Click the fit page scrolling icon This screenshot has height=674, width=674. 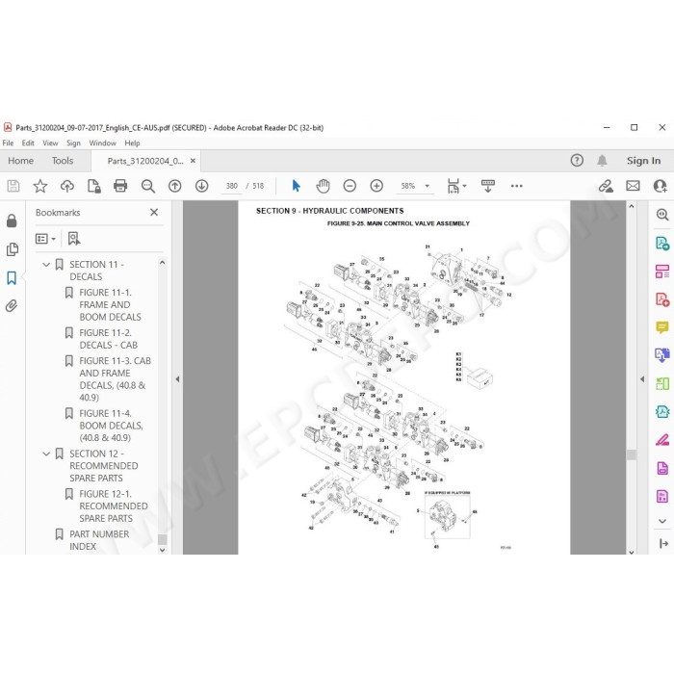(456, 186)
